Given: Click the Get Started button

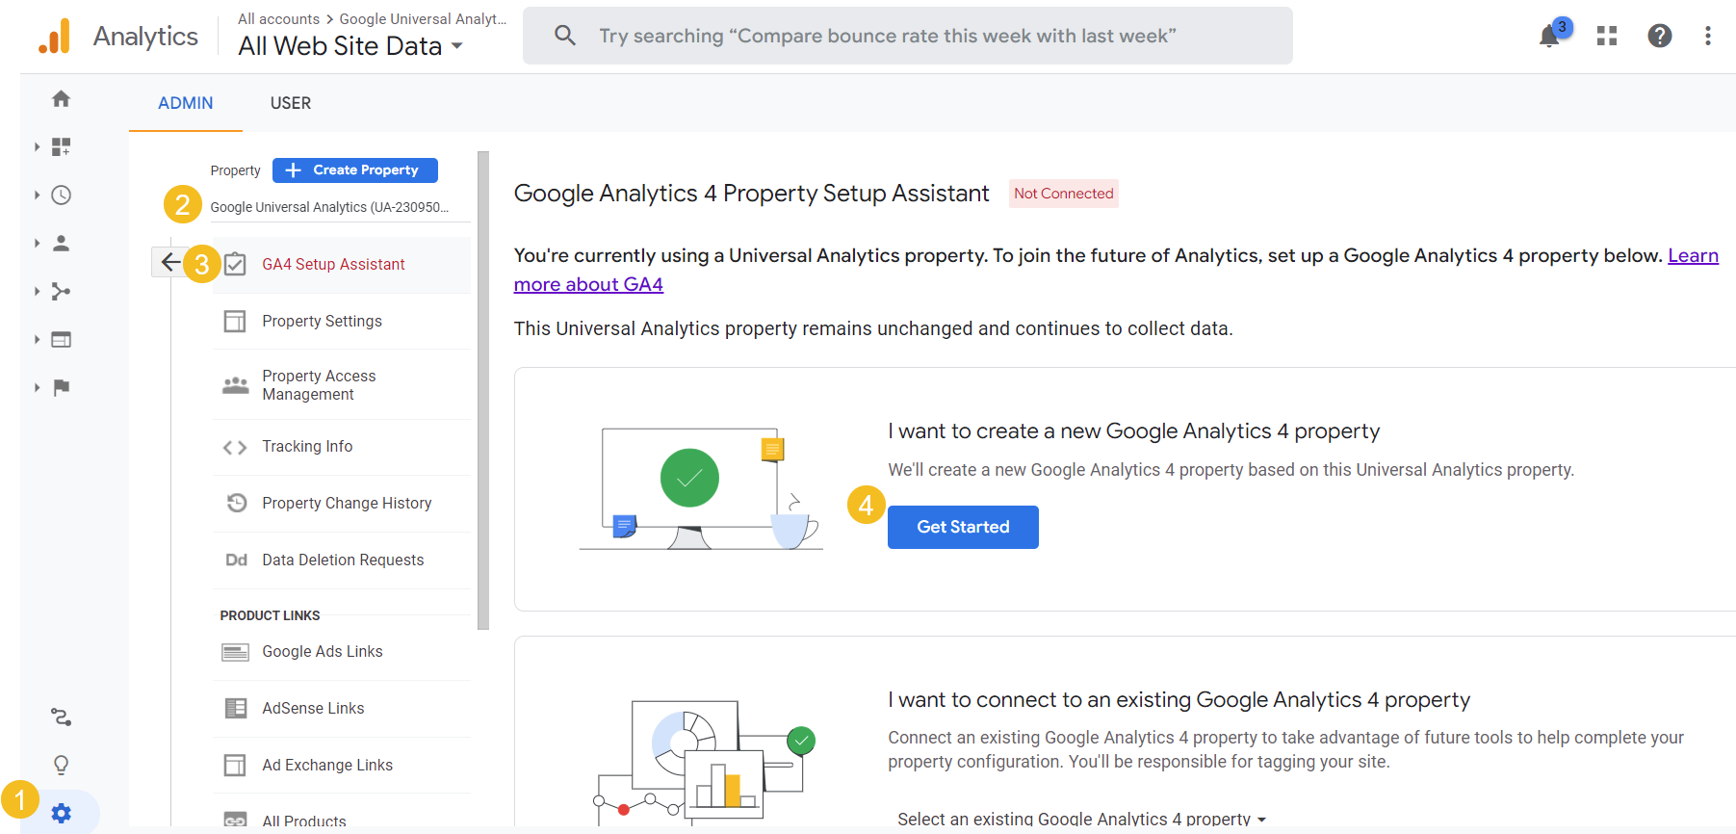Looking at the screenshot, I should [963, 527].
